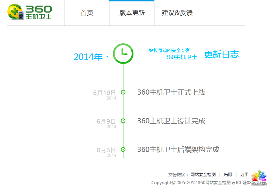Open the 建议&反馈 tab
This screenshot has width=271, height=189.
point(177,13)
